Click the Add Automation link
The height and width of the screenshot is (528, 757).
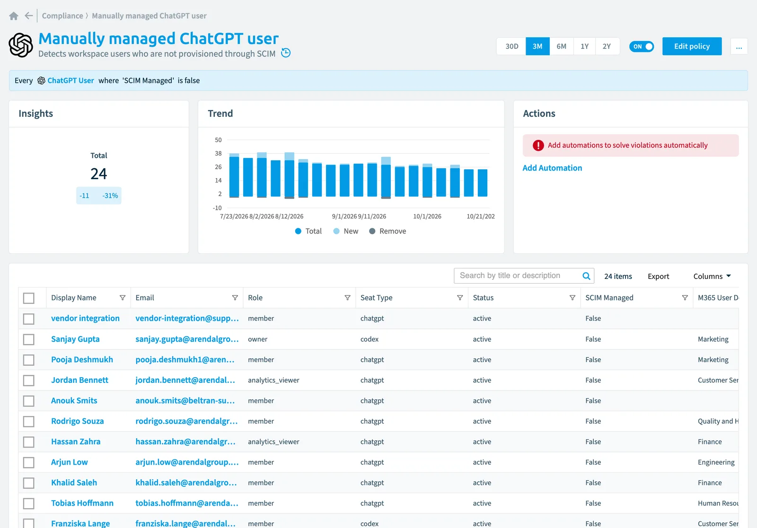point(552,168)
